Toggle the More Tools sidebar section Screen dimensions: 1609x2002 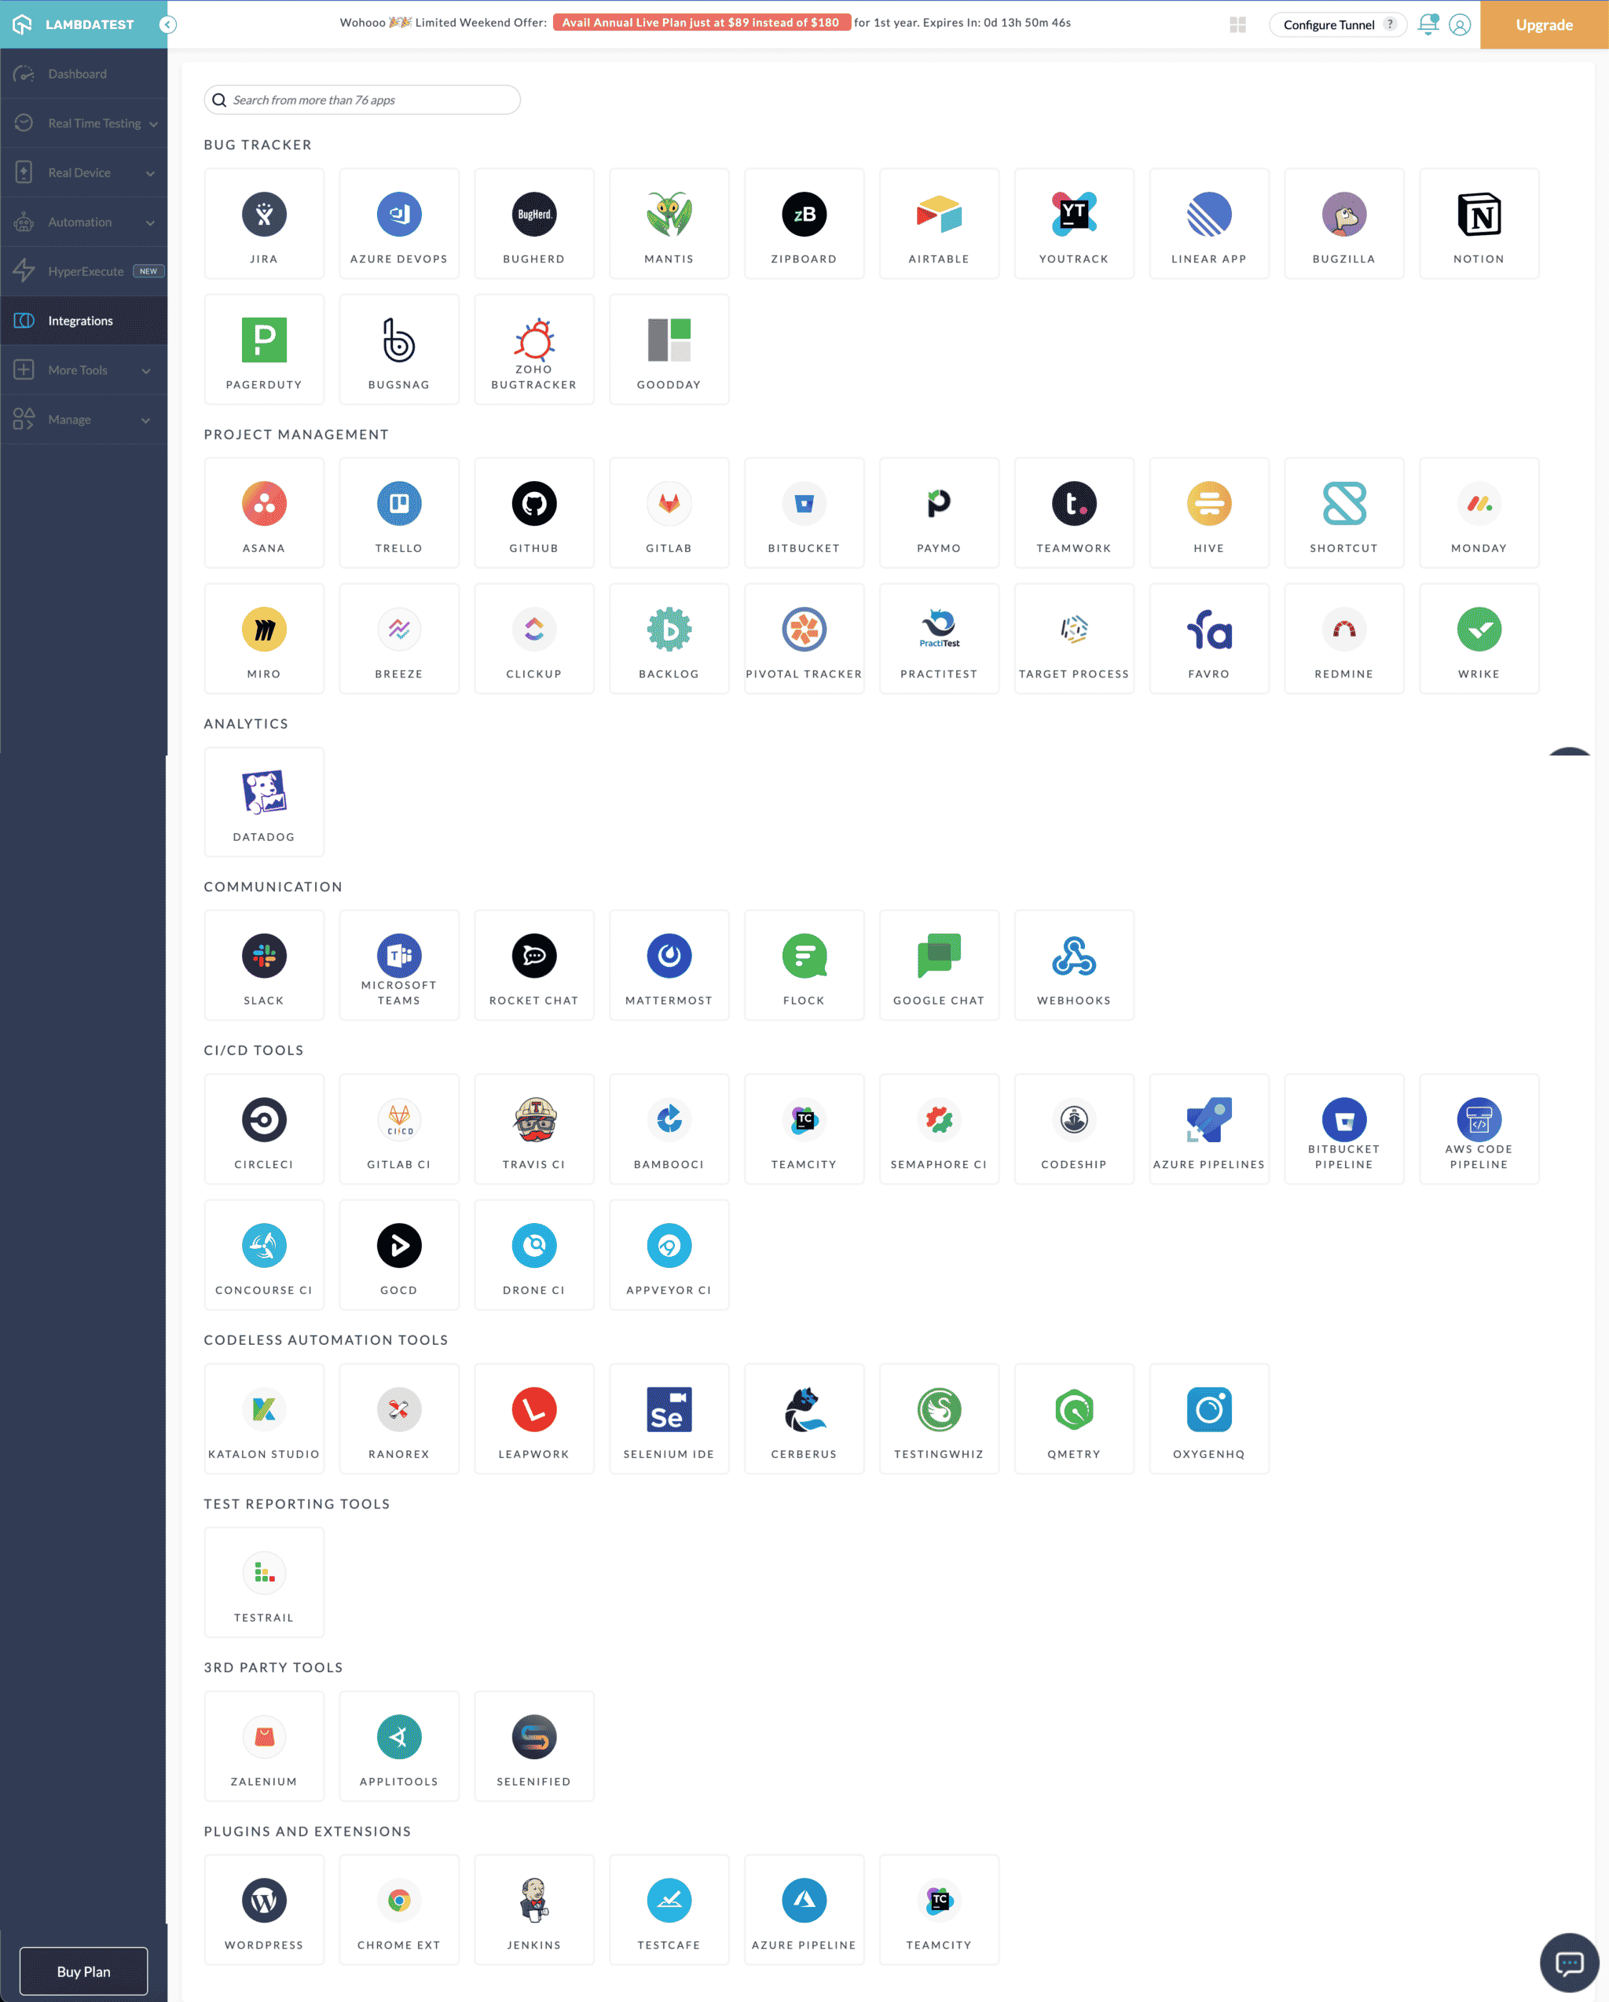pos(84,369)
